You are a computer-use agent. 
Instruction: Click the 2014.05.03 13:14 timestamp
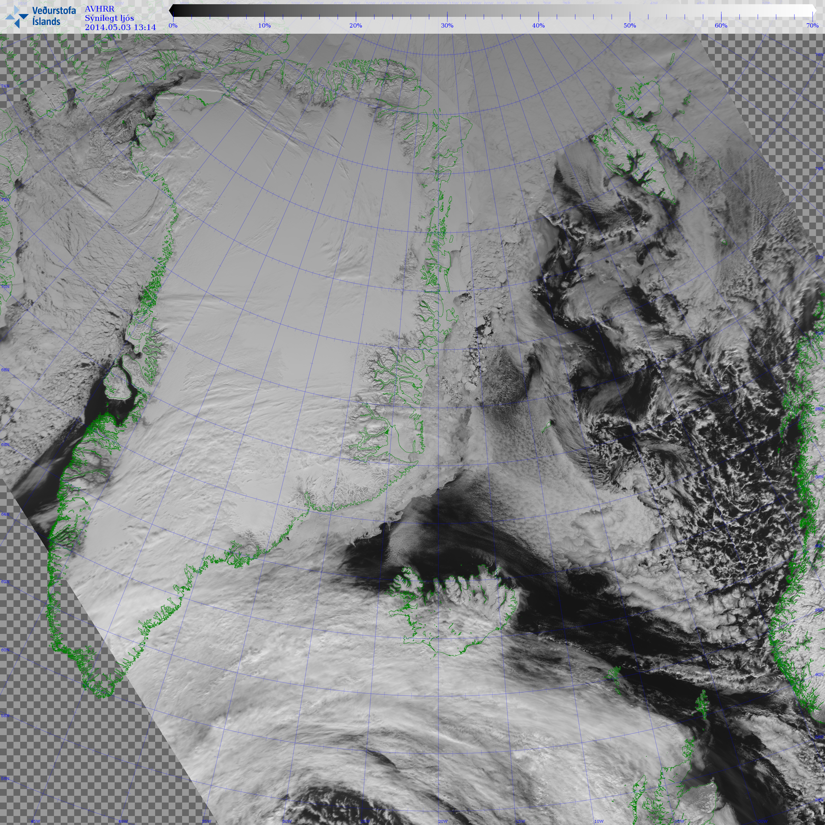pos(121,27)
